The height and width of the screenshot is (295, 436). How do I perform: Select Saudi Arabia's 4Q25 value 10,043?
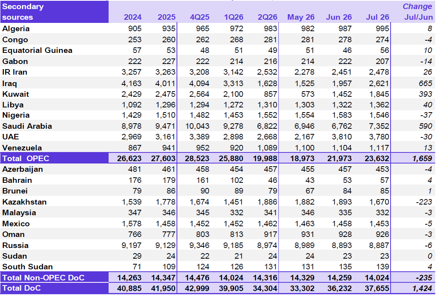(x=197, y=126)
